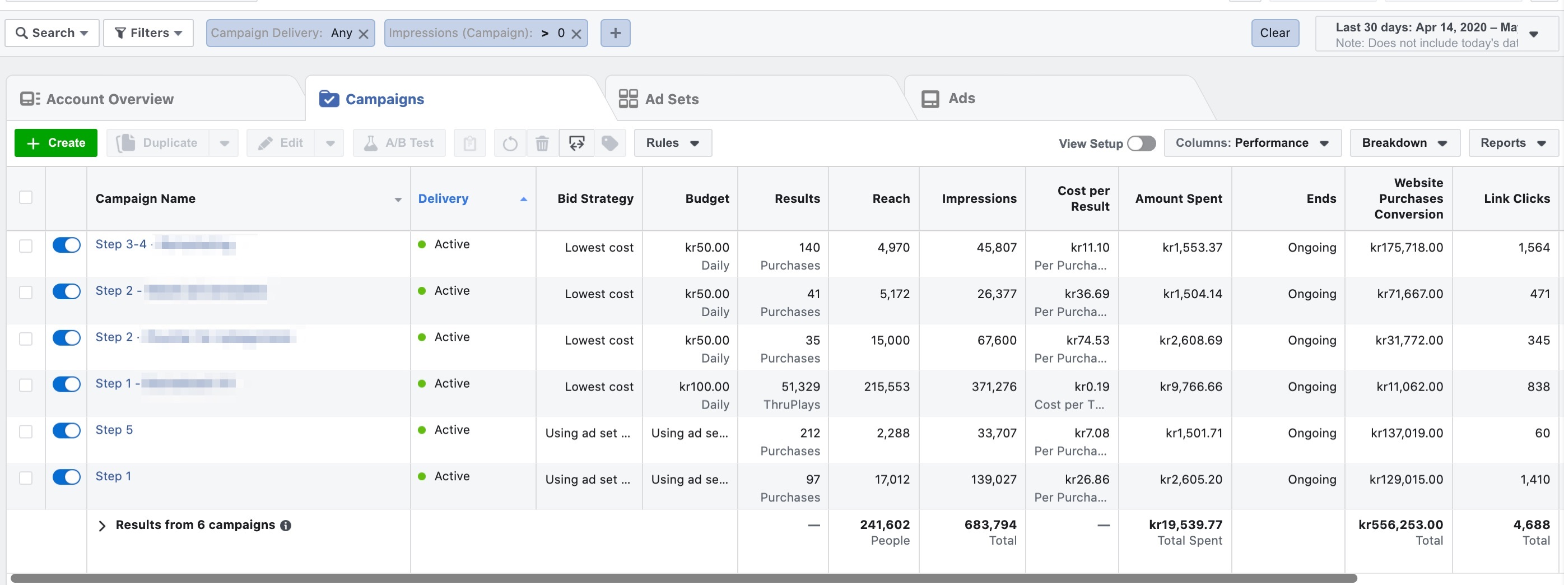Click the green Create button
The width and height of the screenshot is (1564, 585).
tap(56, 143)
